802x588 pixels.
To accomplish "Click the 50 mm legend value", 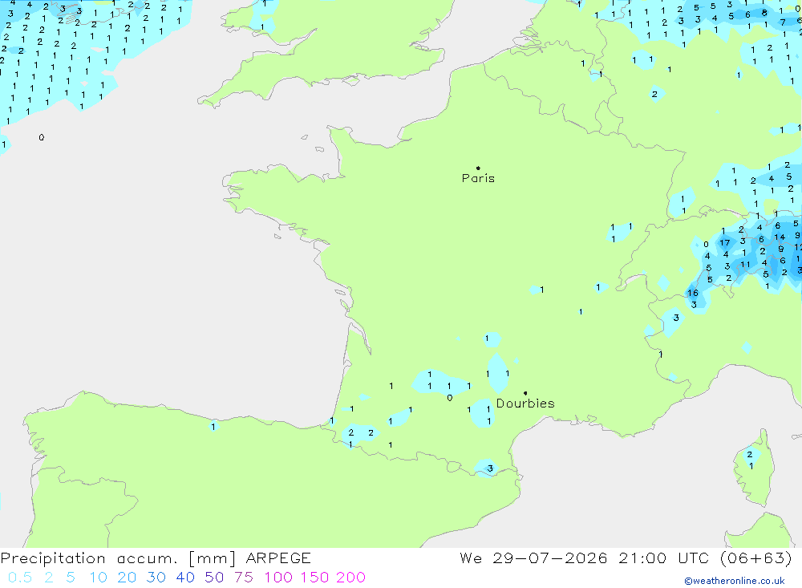I will tap(214, 578).
